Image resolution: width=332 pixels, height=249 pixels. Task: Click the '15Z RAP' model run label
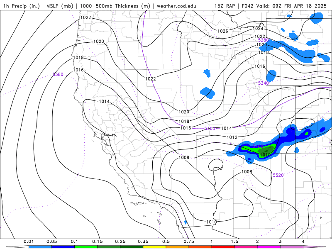pyautogui.click(x=225, y=6)
